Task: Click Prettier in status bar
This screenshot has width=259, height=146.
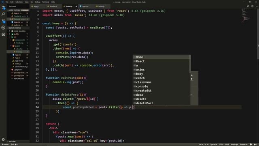Action: pos(244,144)
